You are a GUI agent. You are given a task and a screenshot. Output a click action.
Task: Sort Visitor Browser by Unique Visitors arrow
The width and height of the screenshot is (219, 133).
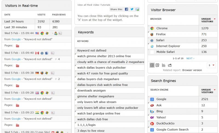pos(215,19)
